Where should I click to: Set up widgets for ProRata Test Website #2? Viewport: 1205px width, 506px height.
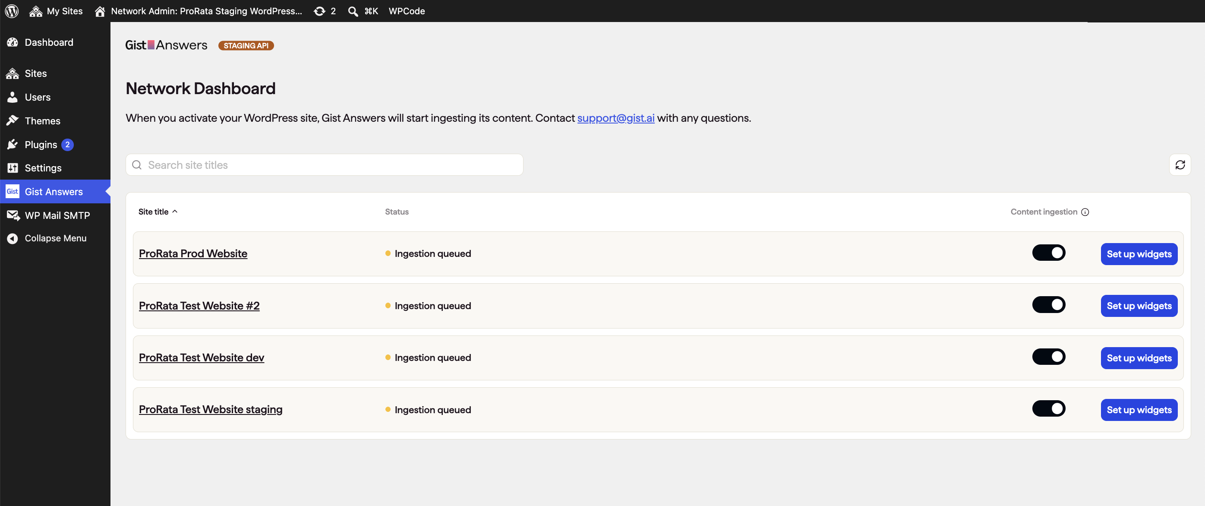pyautogui.click(x=1139, y=306)
